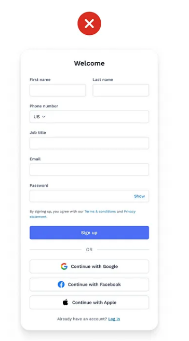Show the password text
The width and height of the screenshot is (189, 341).
[x=139, y=196]
